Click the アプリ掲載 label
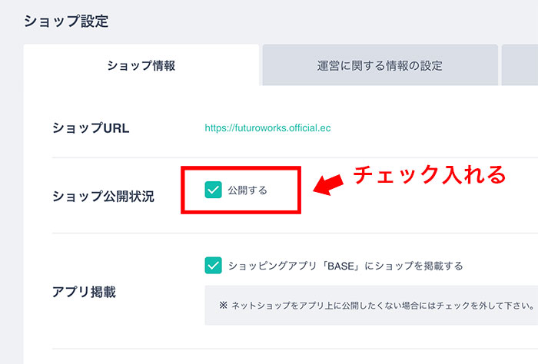The height and width of the screenshot is (364, 538). [x=84, y=292]
